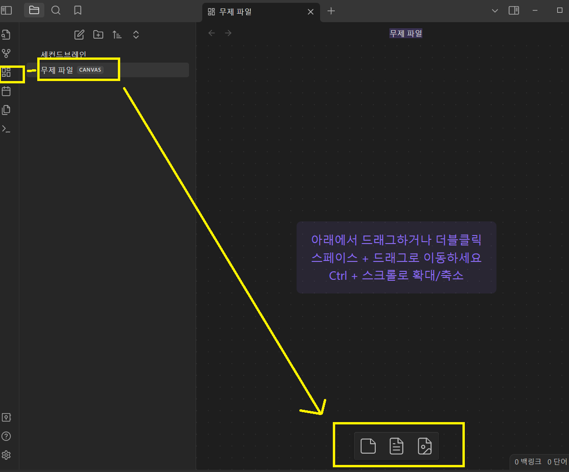
Task: Add a blank card to the canvas
Action: click(368, 446)
